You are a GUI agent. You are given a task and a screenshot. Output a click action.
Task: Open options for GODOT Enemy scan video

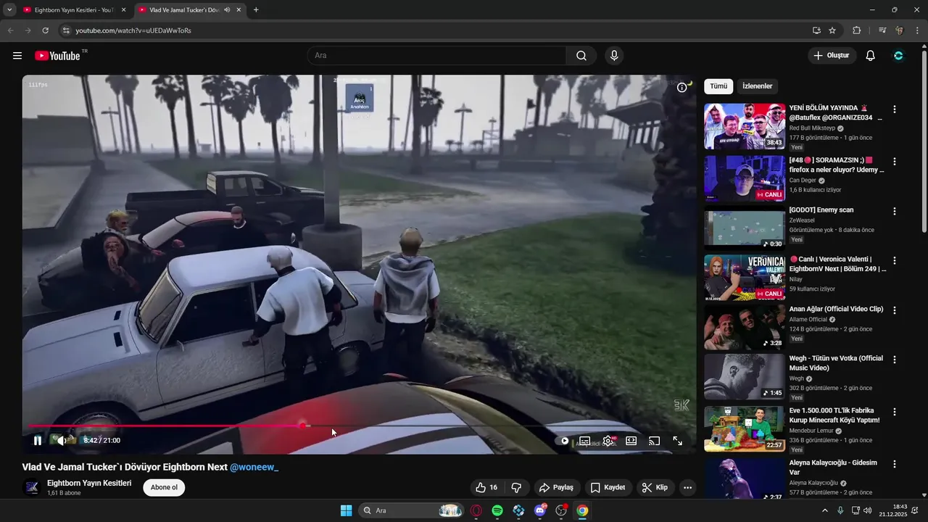pos(895,212)
